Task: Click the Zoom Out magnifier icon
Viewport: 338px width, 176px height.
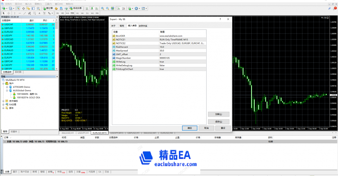Action: point(108,8)
